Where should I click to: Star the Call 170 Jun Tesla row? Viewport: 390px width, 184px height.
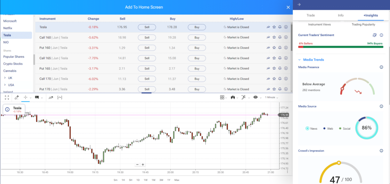[x=274, y=79]
